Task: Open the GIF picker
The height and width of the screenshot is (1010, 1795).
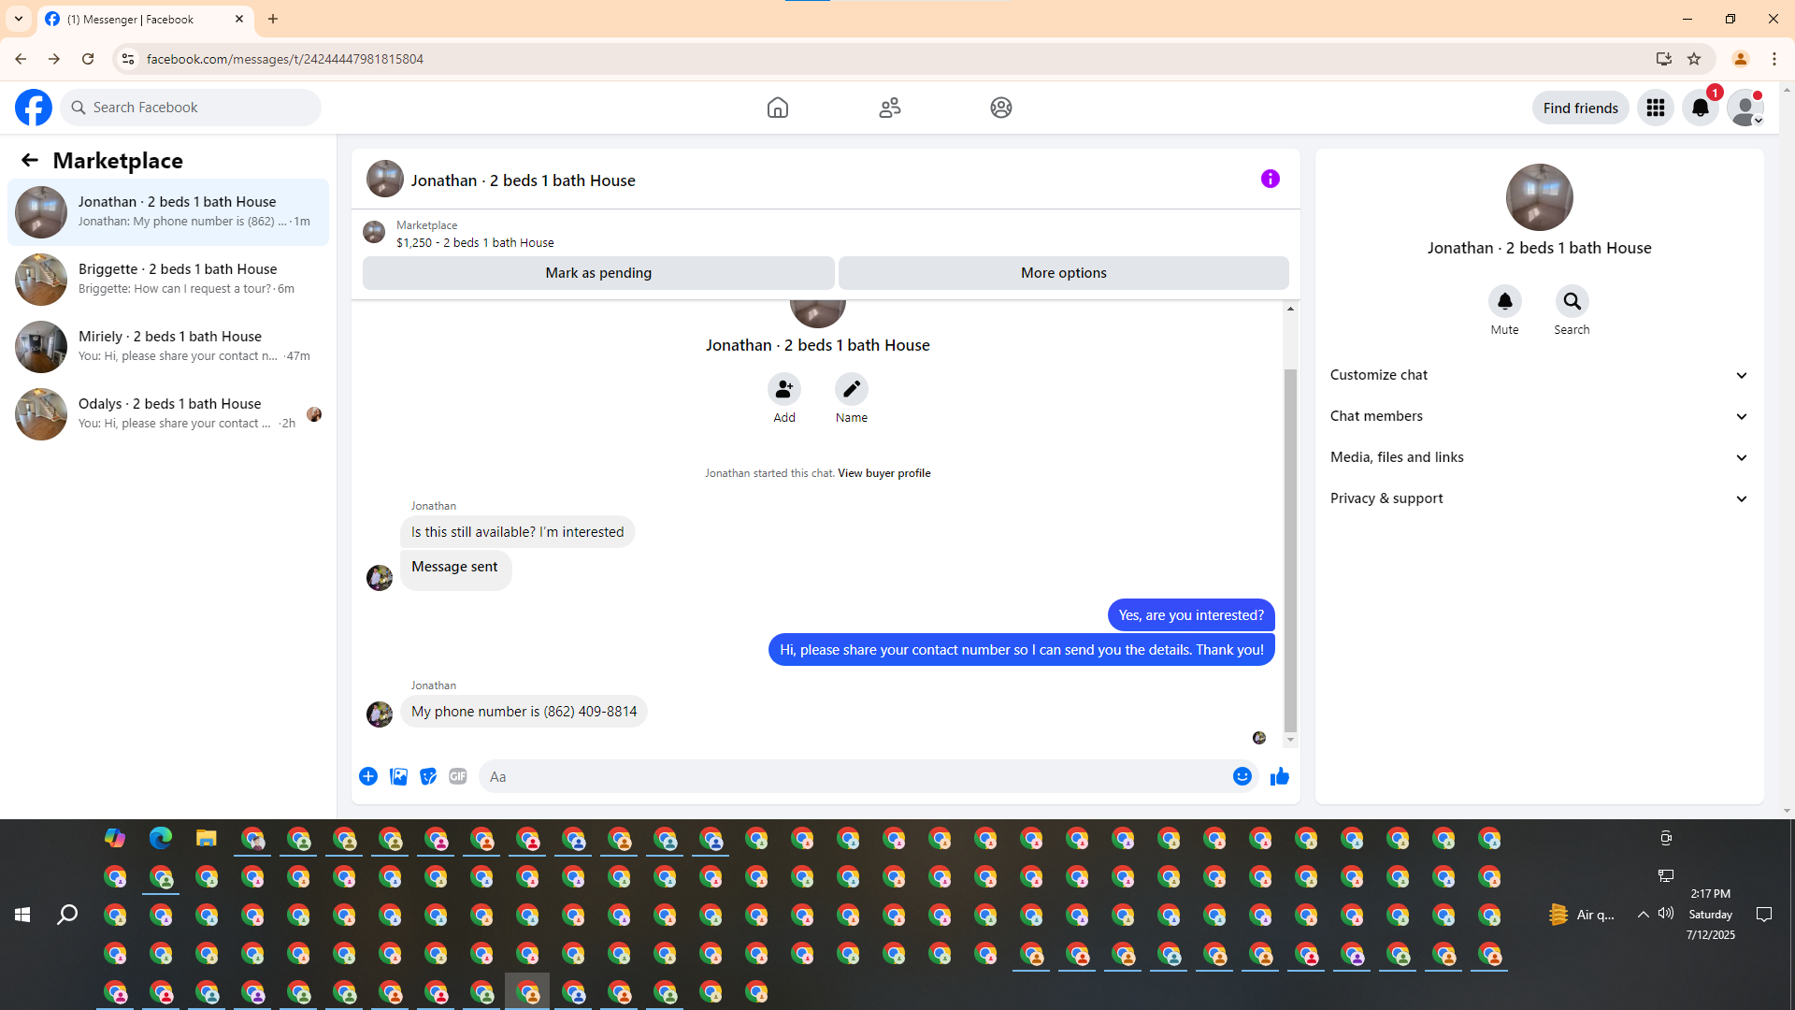Action: pyautogui.click(x=457, y=776)
